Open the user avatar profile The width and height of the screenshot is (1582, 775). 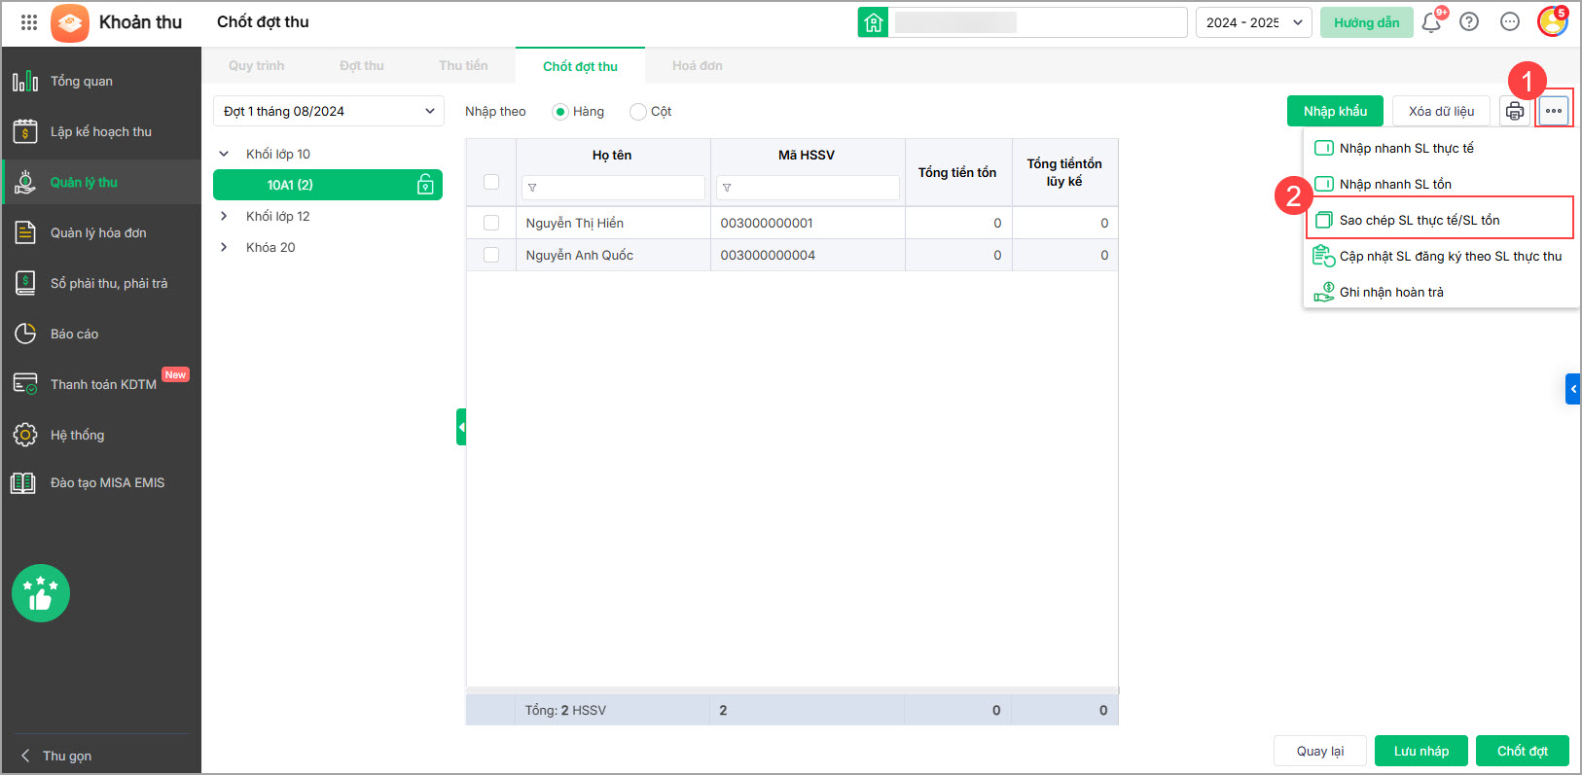[1552, 21]
